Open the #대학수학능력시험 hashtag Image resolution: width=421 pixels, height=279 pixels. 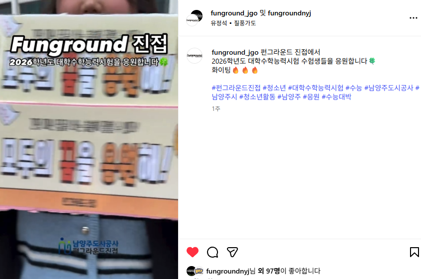(315, 88)
